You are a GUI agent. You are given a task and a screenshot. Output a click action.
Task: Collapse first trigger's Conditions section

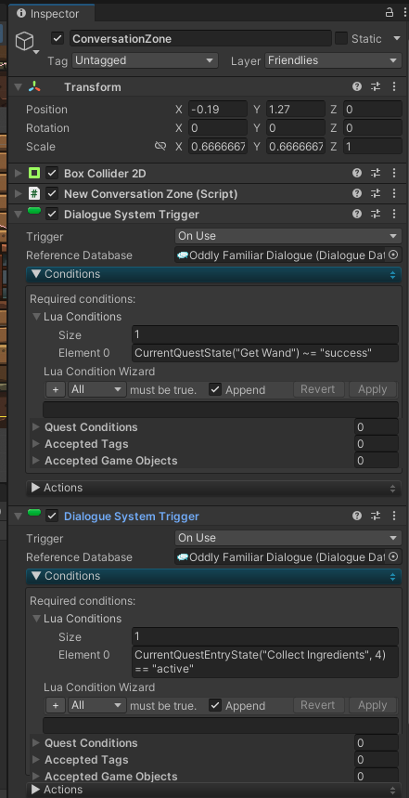tap(214, 274)
